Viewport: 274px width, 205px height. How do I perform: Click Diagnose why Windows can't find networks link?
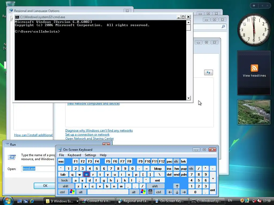(99, 130)
